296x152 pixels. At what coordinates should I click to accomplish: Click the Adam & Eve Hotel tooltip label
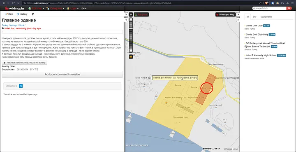tap(175, 78)
